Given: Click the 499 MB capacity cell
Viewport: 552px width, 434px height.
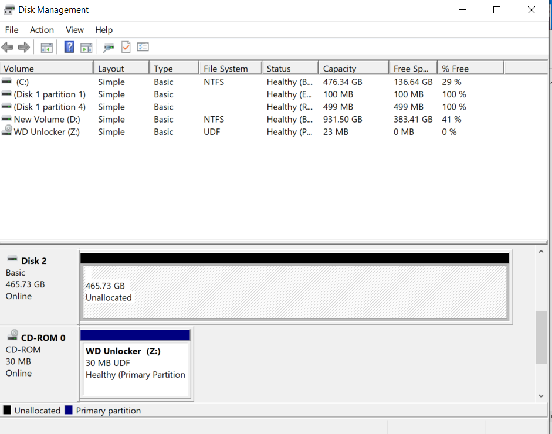Looking at the screenshot, I should [338, 107].
